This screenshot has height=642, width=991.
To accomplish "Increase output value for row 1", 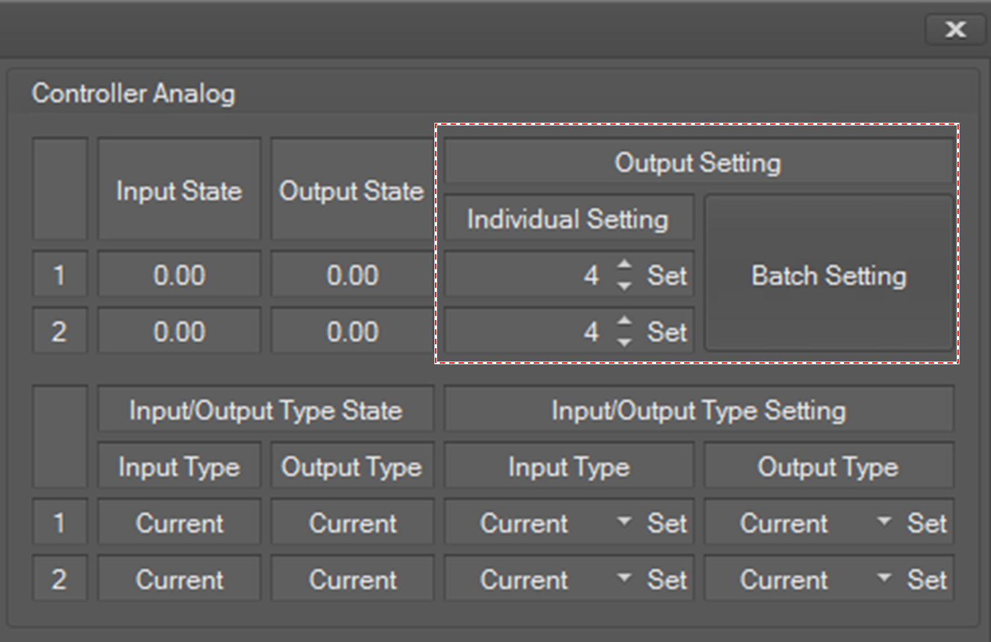I will click(624, 265).
